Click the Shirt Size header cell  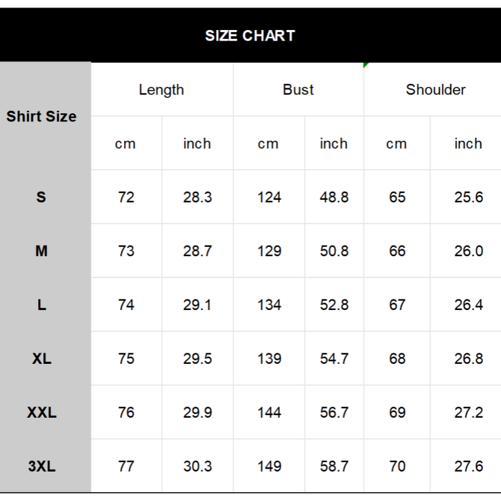pos(41,116)
